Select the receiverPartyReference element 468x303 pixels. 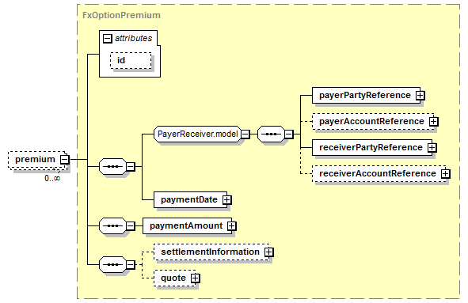point(372,148)
